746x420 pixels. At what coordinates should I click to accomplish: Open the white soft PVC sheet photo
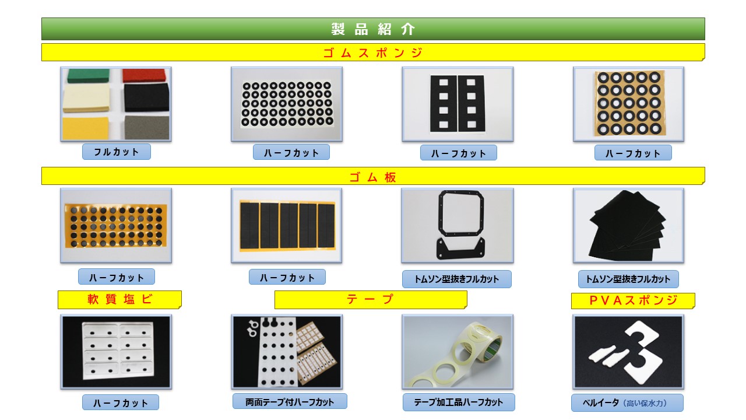(x=116, y=352)
